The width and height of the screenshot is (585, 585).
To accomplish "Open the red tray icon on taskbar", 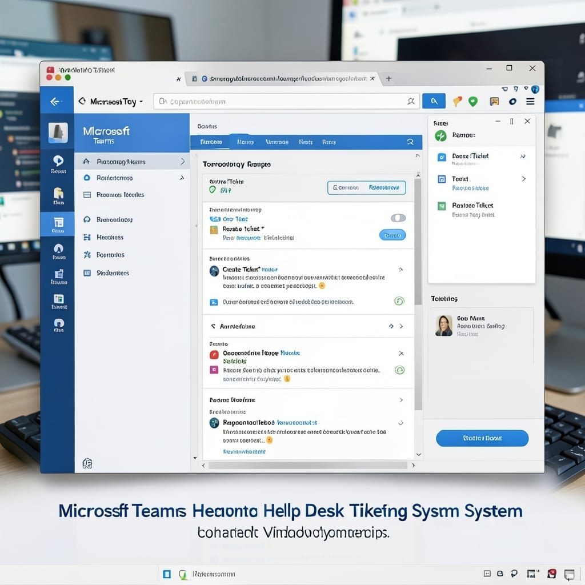I will (x=551, y=574).
